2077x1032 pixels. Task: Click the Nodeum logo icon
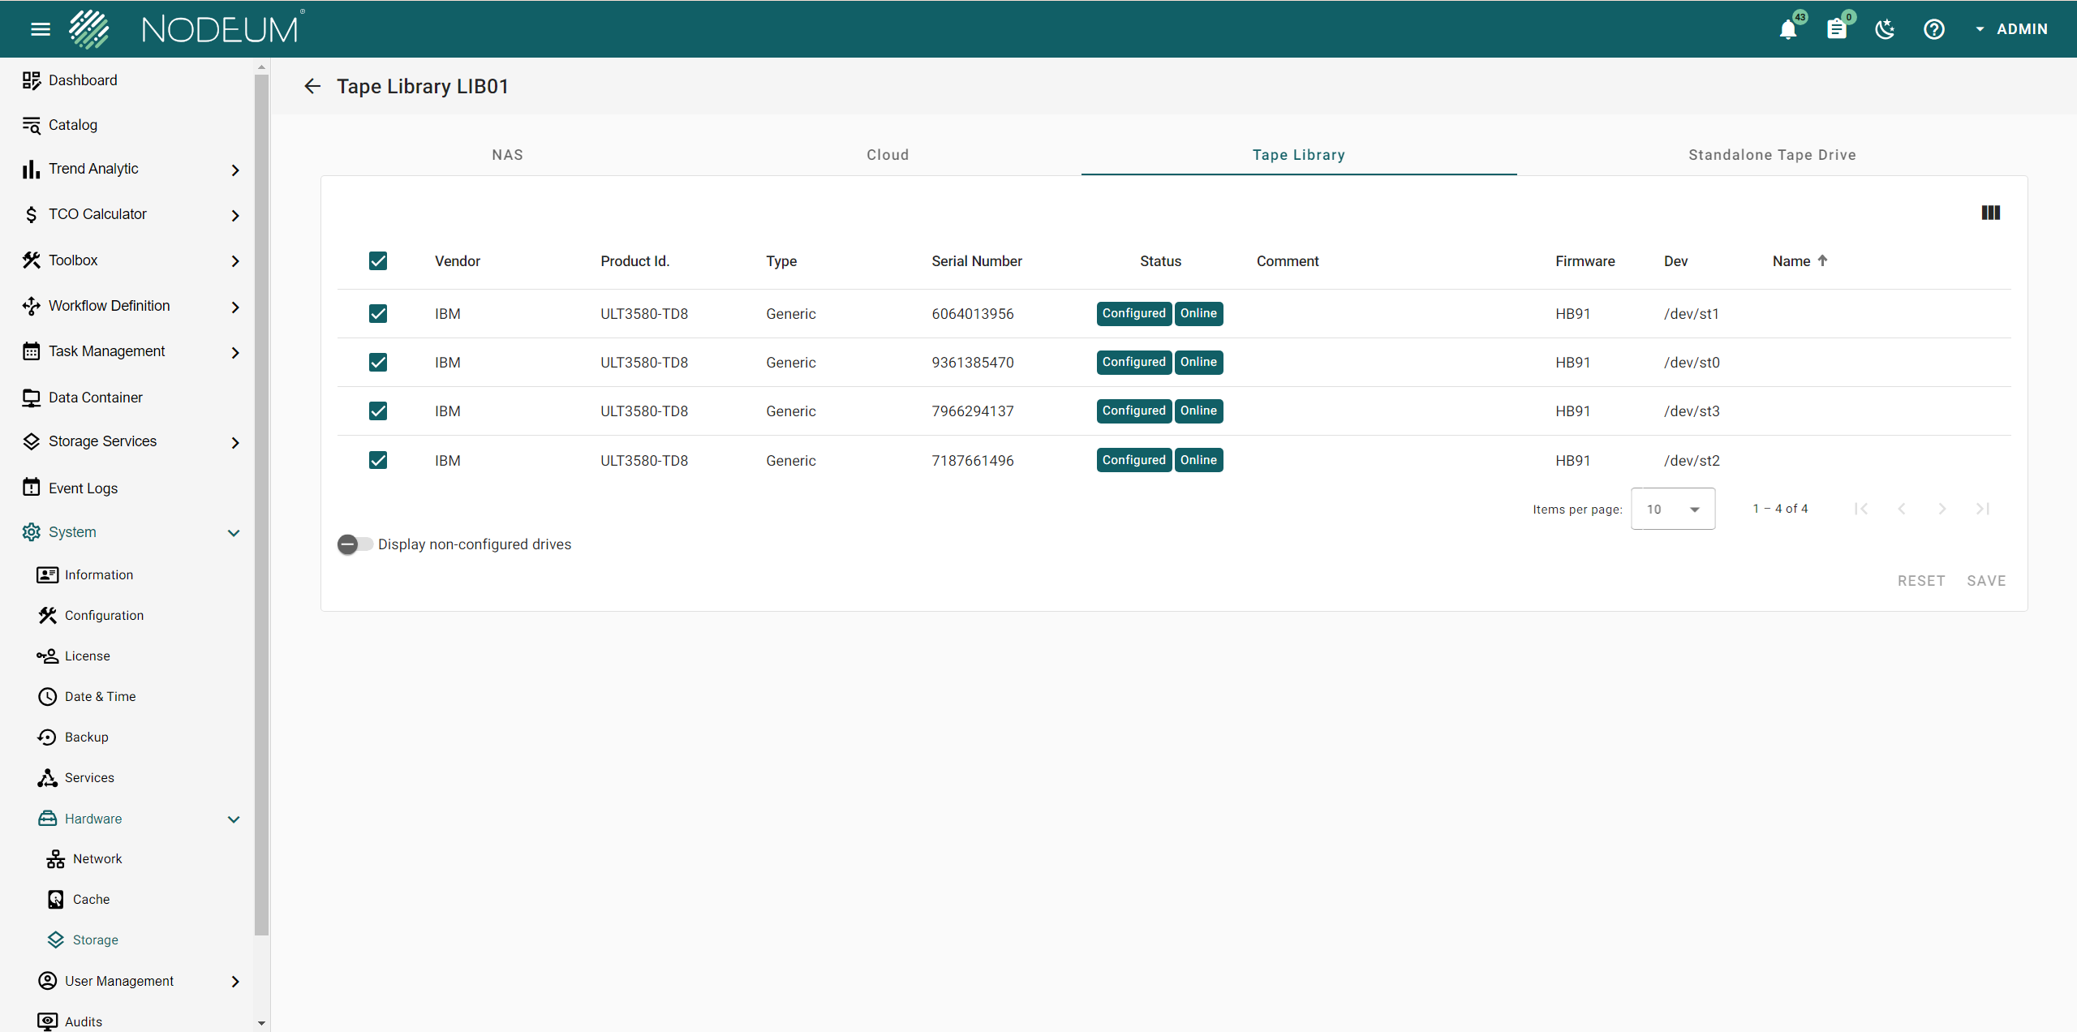(89, 29)
